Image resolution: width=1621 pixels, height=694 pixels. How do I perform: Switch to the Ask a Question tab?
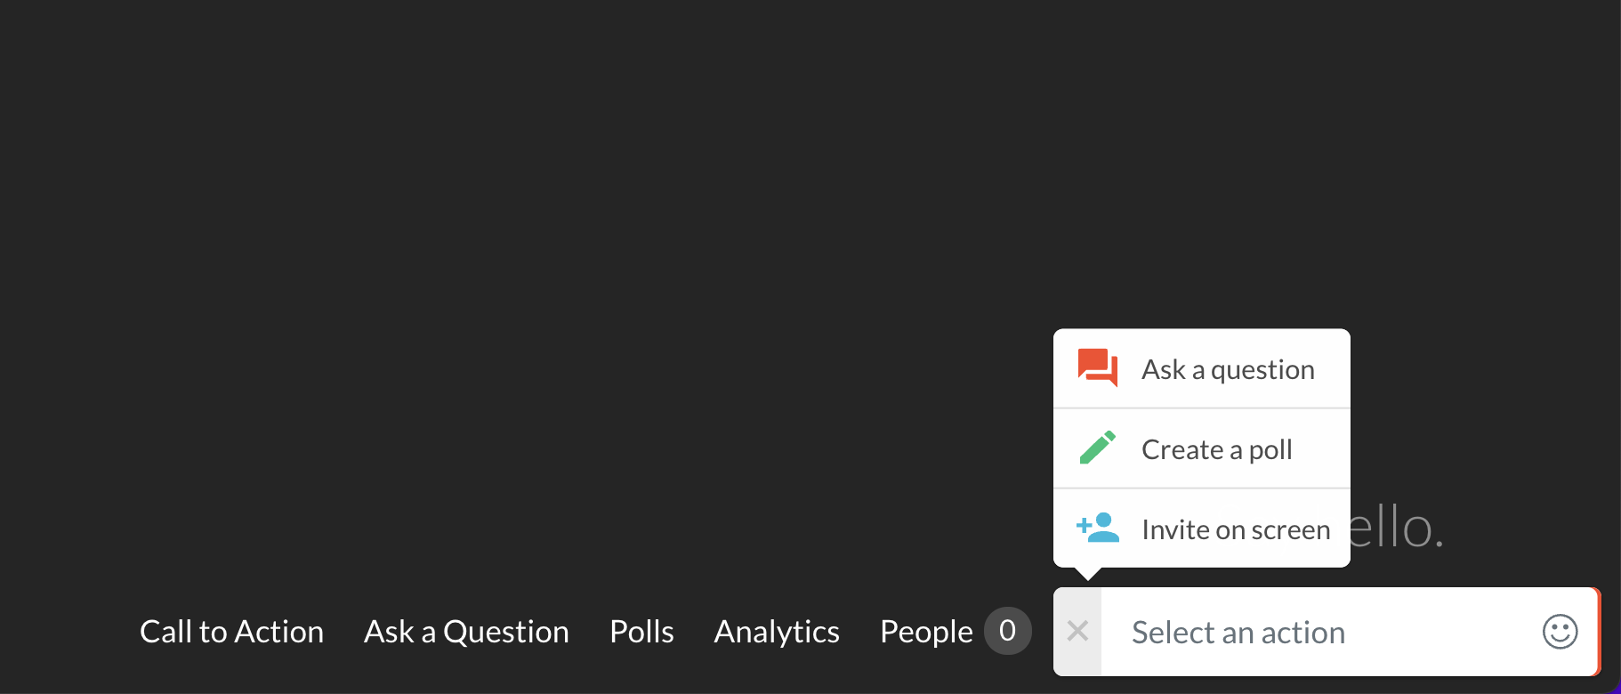466,632
